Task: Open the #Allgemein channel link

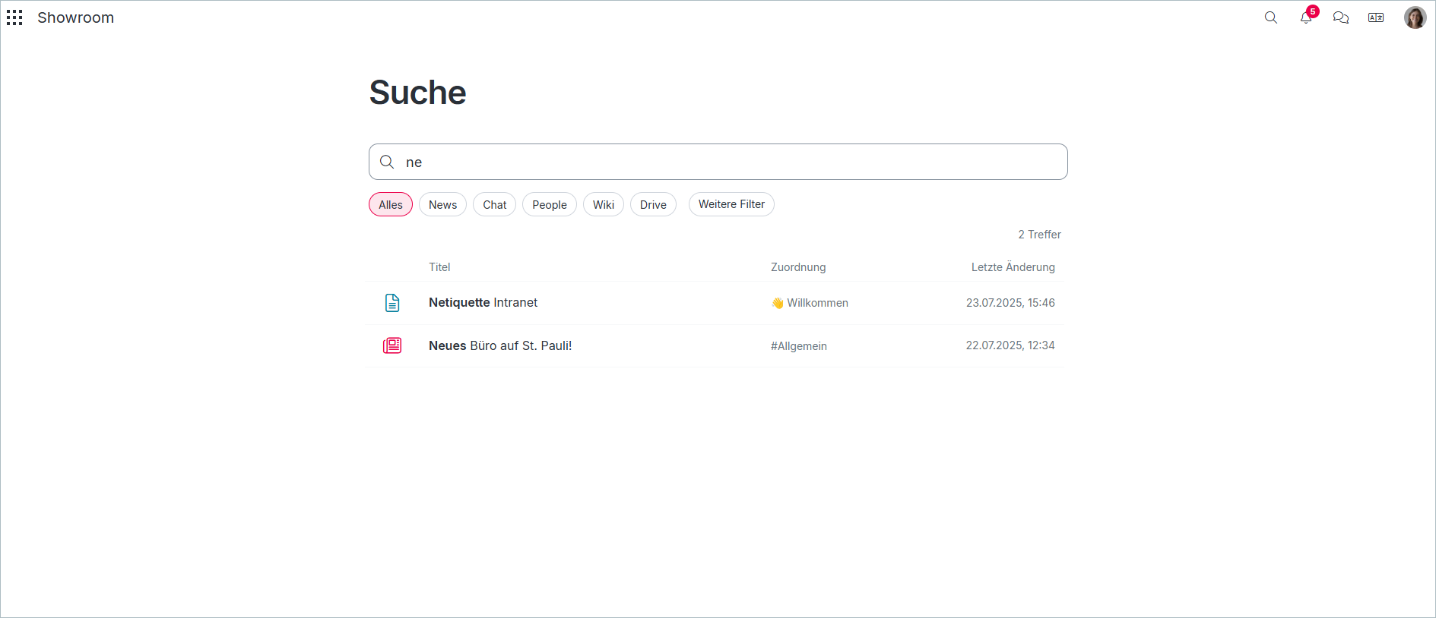Action: tap(799, 346)
